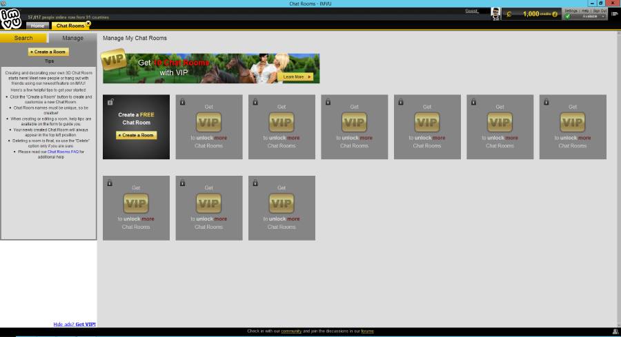Select the Chat Rooms tab
This screenshot has height=337, width=621.
(70, 25)
